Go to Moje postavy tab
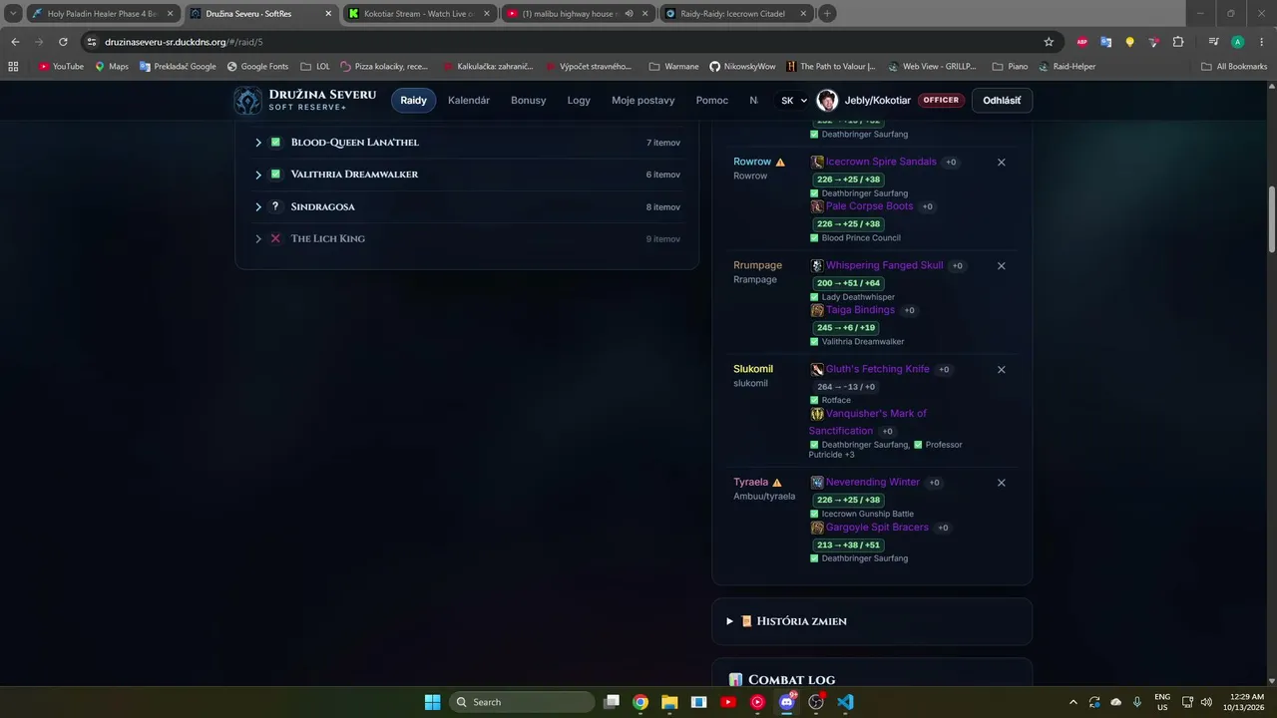 (643, 101)
